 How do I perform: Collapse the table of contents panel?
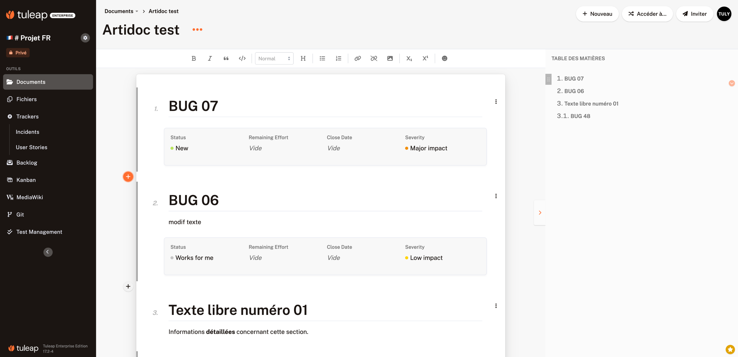540,213
